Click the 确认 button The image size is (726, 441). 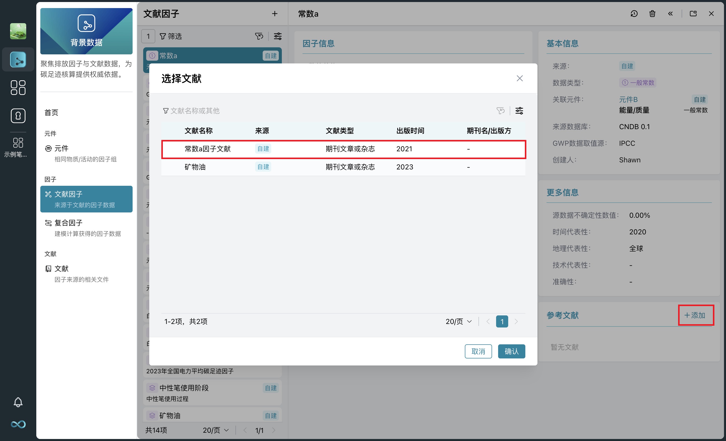click(x=511, y=351)
